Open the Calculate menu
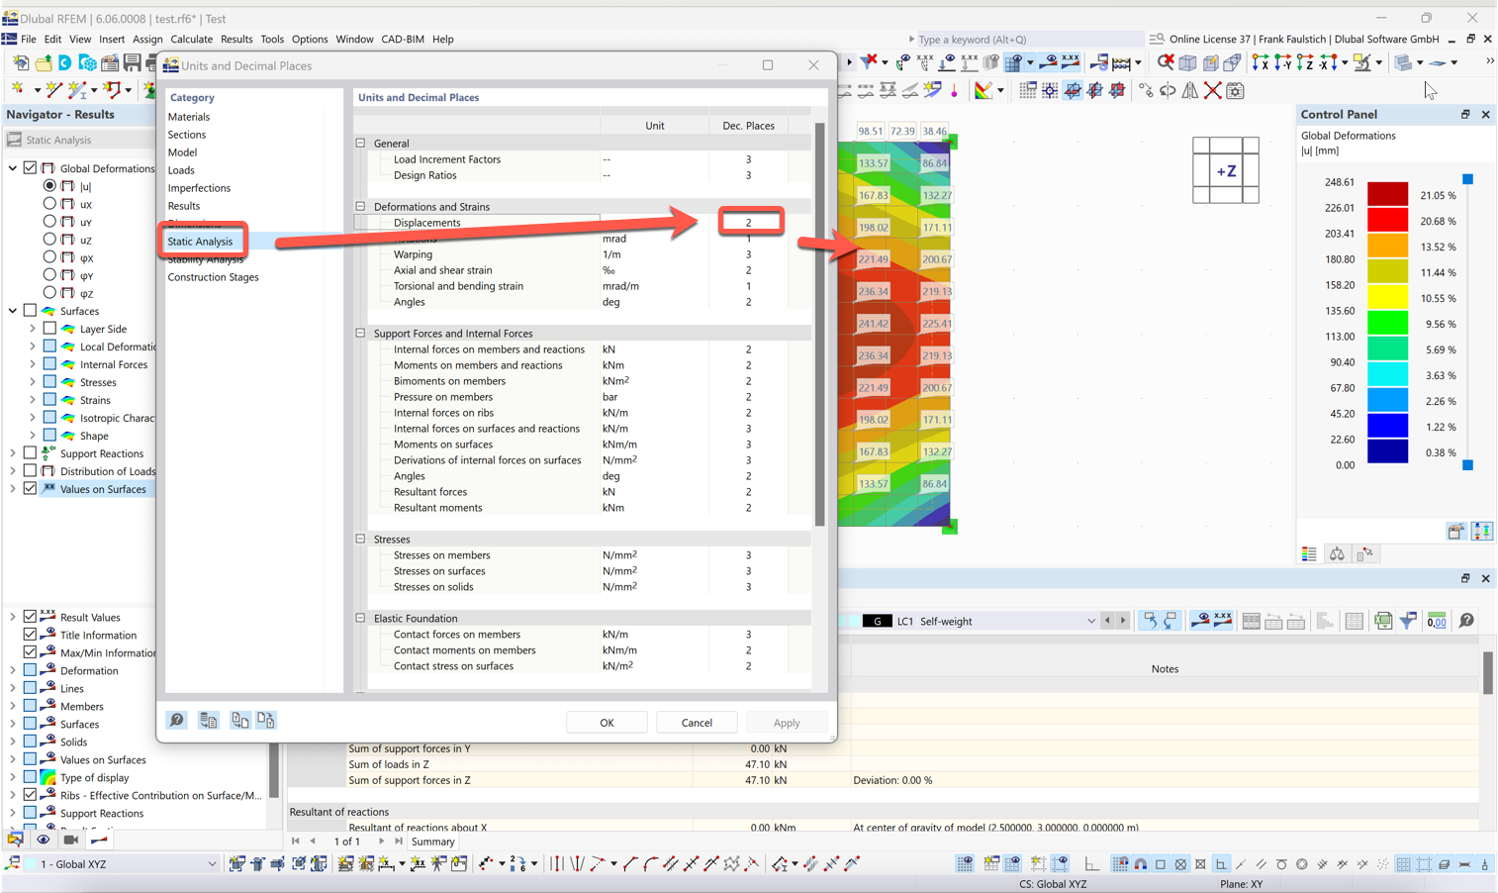 [x=191, y=40]
